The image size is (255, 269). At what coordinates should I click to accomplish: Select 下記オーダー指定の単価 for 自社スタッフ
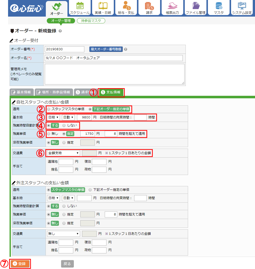click(90, 109)
